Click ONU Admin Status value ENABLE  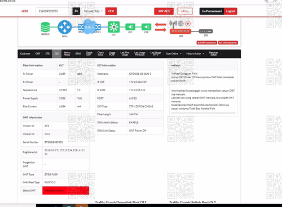click(x=134, y=123)
